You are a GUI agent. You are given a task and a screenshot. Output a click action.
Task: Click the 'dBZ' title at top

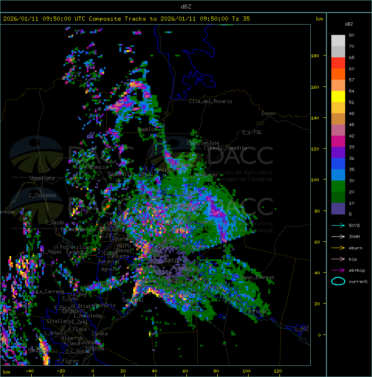pyautogui.click(x=186, y=6)
